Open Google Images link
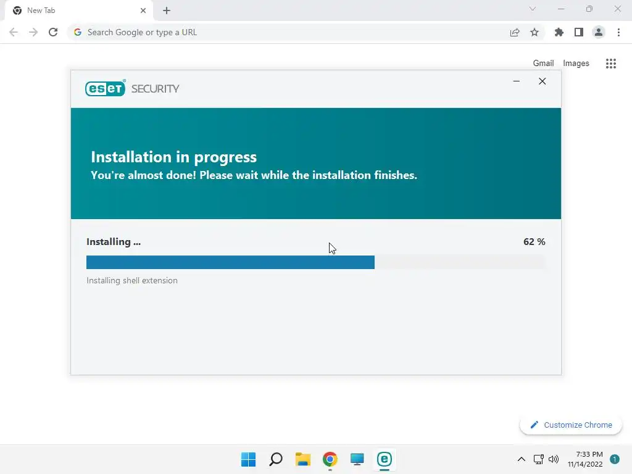632x474 pixels. point(576,64)
